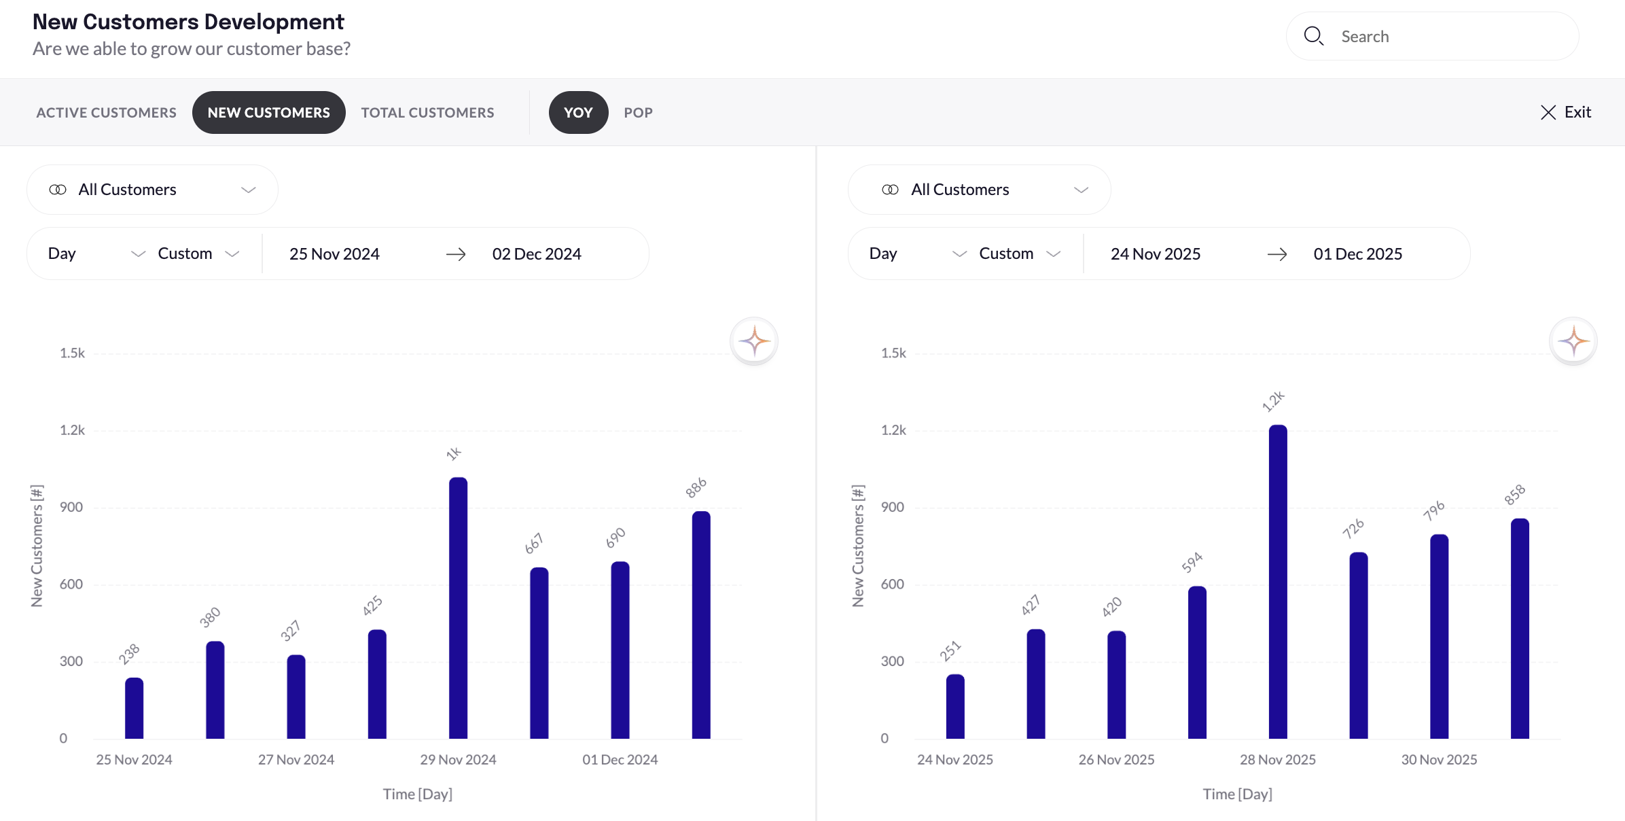Open the Total Customers tab
This screenshot has height=821, width=1625.
(x=427, y=113)
